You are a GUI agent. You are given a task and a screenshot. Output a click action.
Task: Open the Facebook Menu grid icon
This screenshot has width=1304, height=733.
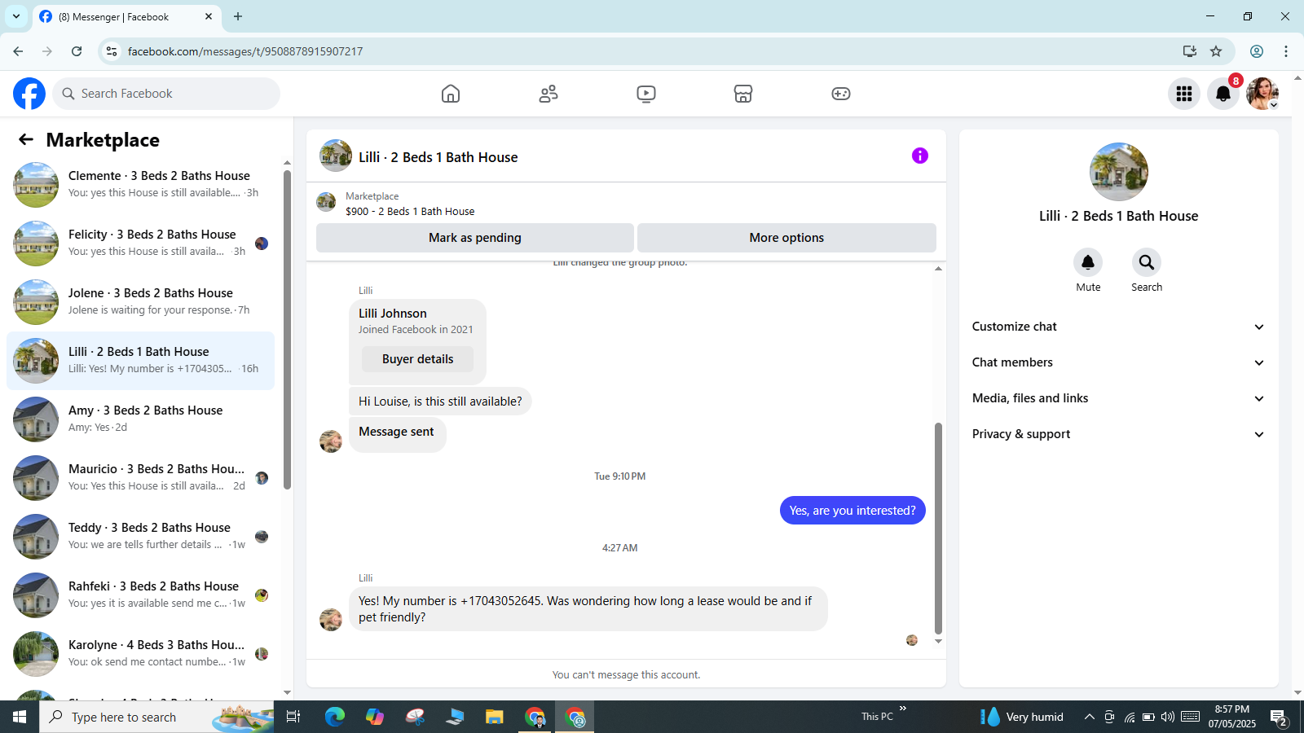click(x=1184, y=94)
